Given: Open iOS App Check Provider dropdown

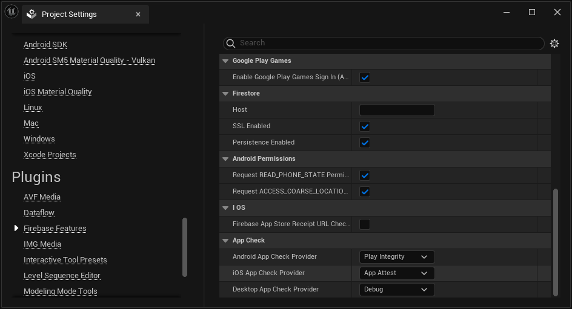Looking at the screenshot, I should pos(397,273).
